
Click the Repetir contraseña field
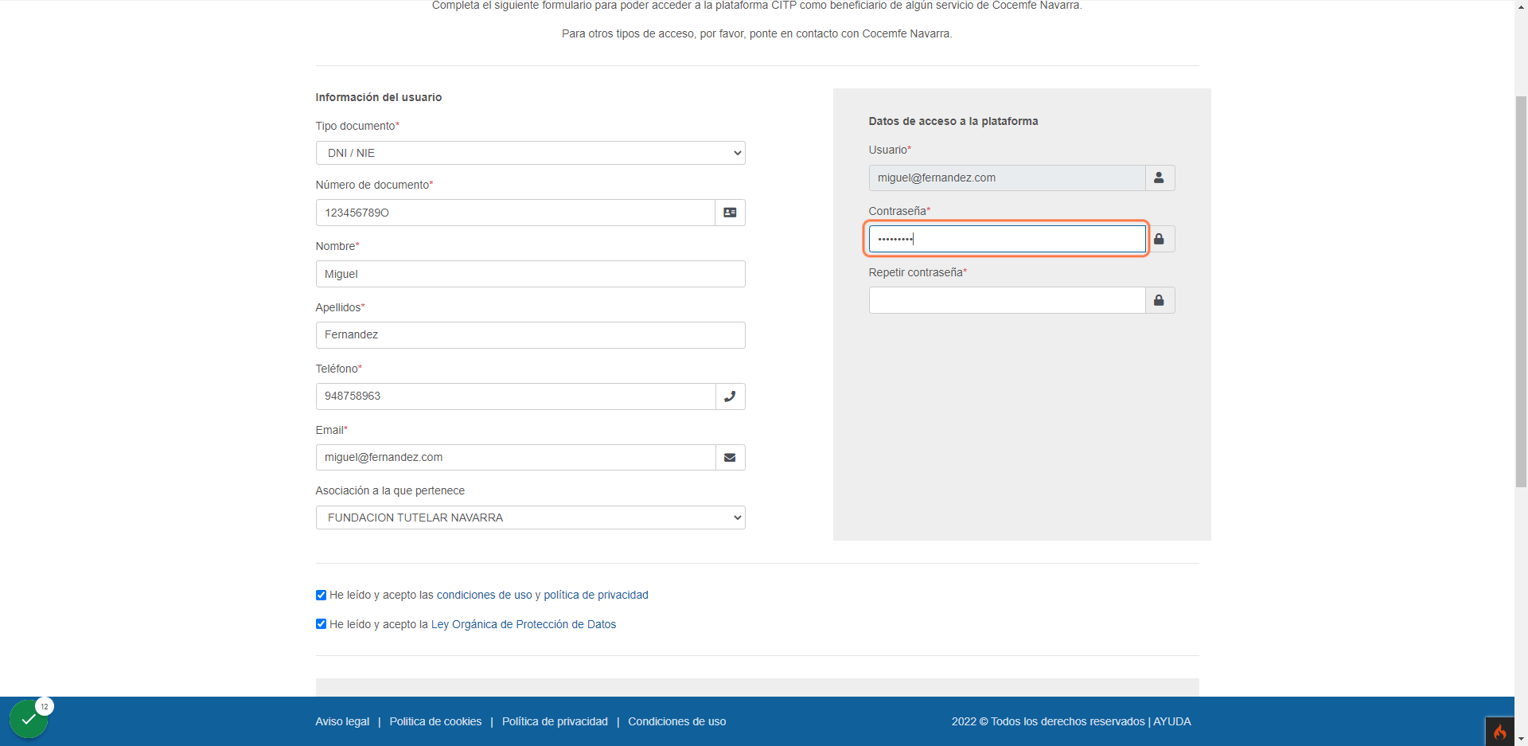[x=1007, y=300]
